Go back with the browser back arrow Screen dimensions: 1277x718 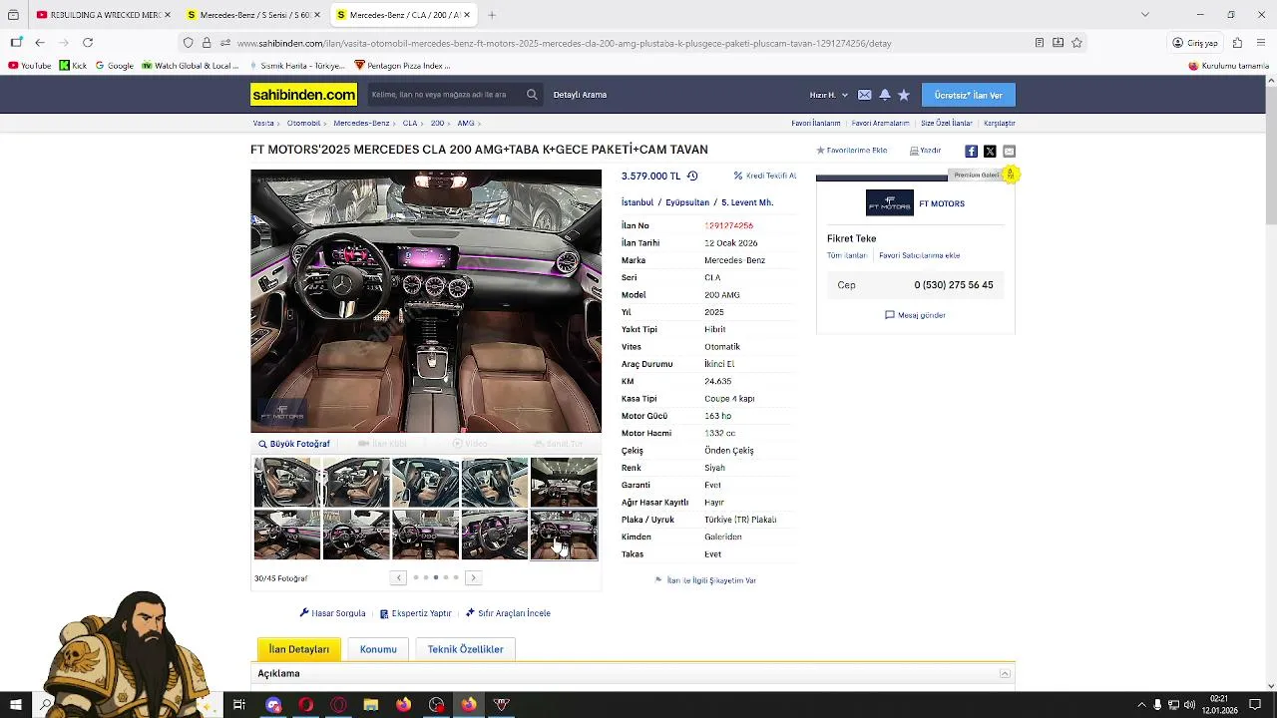pos(40,43)
